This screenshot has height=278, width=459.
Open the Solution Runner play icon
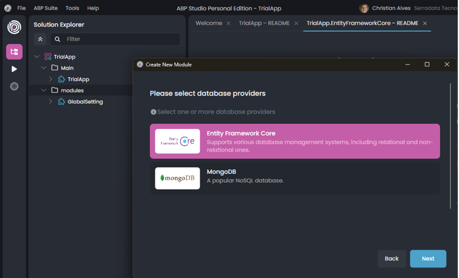pos(14,69)
